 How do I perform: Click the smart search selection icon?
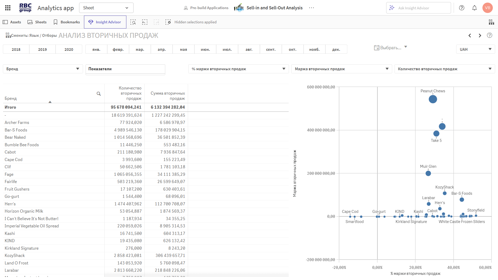133,22
